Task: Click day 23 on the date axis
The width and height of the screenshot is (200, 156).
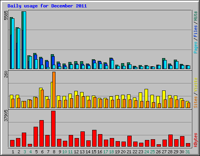Action: coord(141,152)
